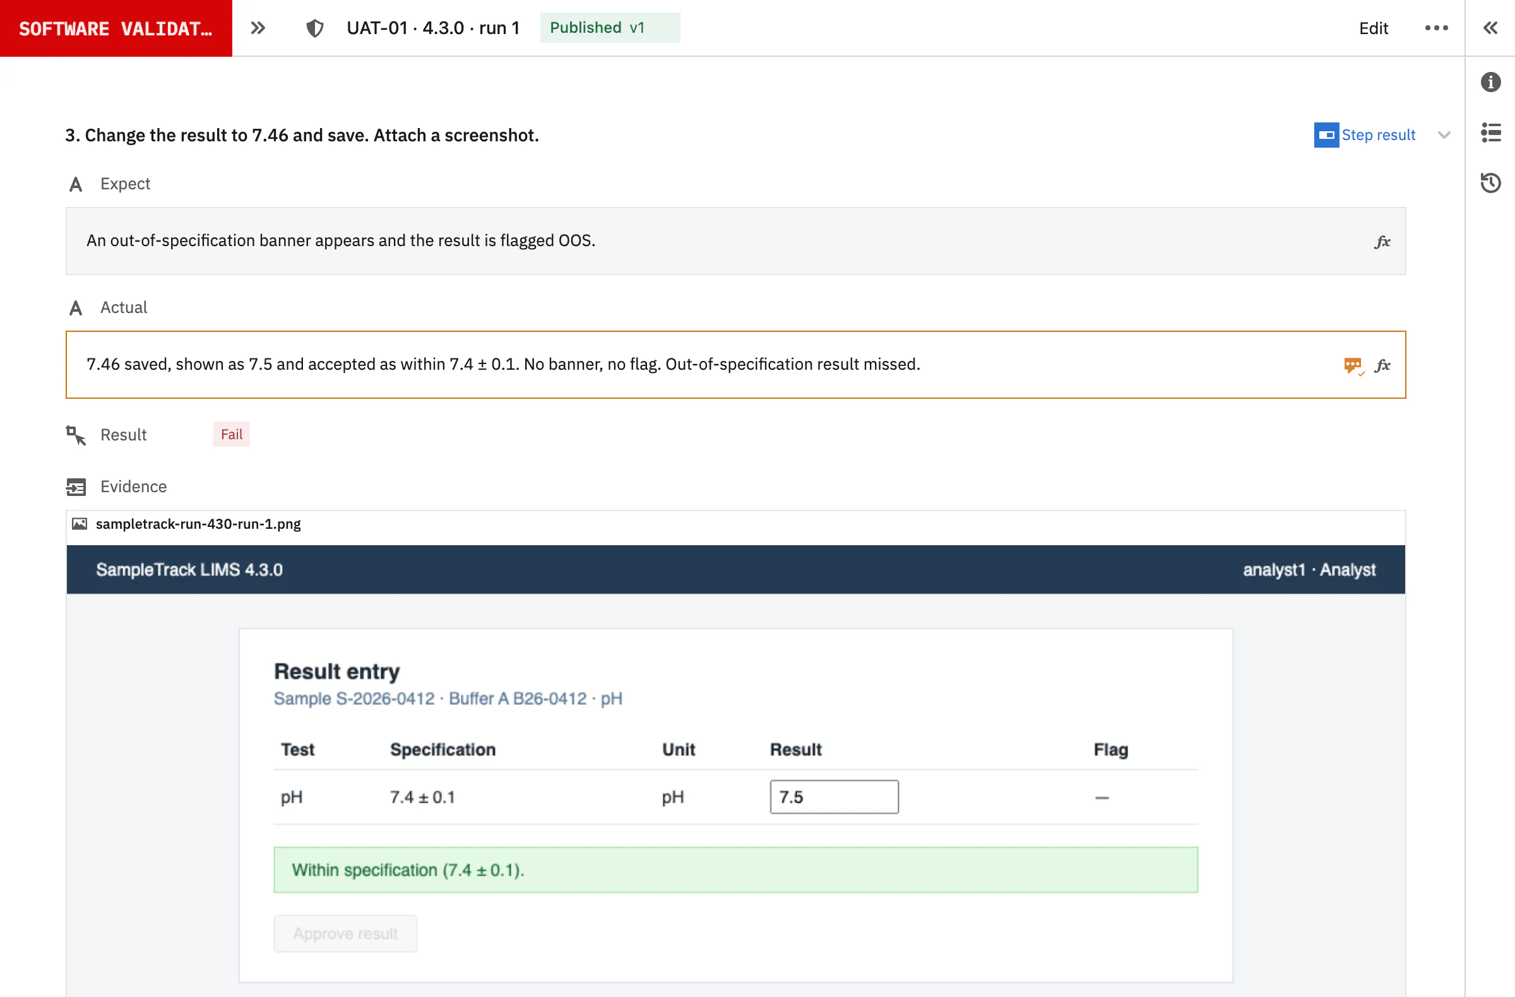This screenshot has width=1515, height=997.
Task: Click the Evidence field icon
Action: tap(76, 487)
